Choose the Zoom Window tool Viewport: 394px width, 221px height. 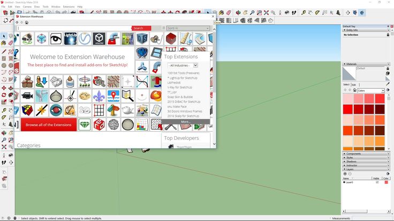[x=259, y=12]
